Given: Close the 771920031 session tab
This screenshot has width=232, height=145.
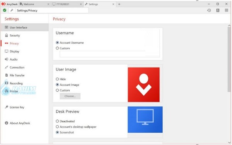Looking at the screenshot, I should [81, 4].
